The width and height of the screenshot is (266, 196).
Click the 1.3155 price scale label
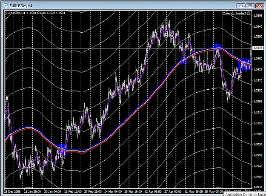pos(257,123)
